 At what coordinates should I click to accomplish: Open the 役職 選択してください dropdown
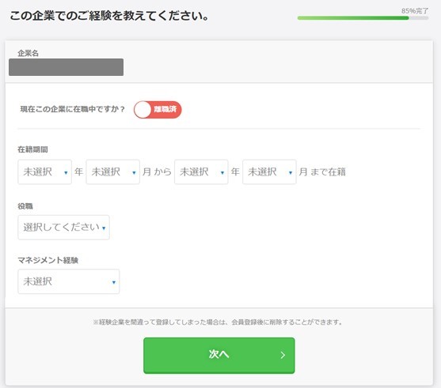click(x=63, y=228)
